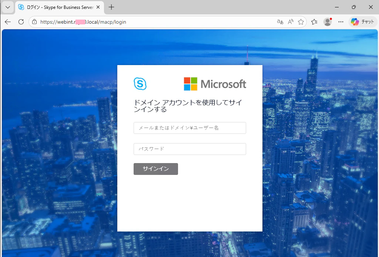Screen dimensions: 379x257
Task: Click the Skype for Business logo
Action: 140,84
